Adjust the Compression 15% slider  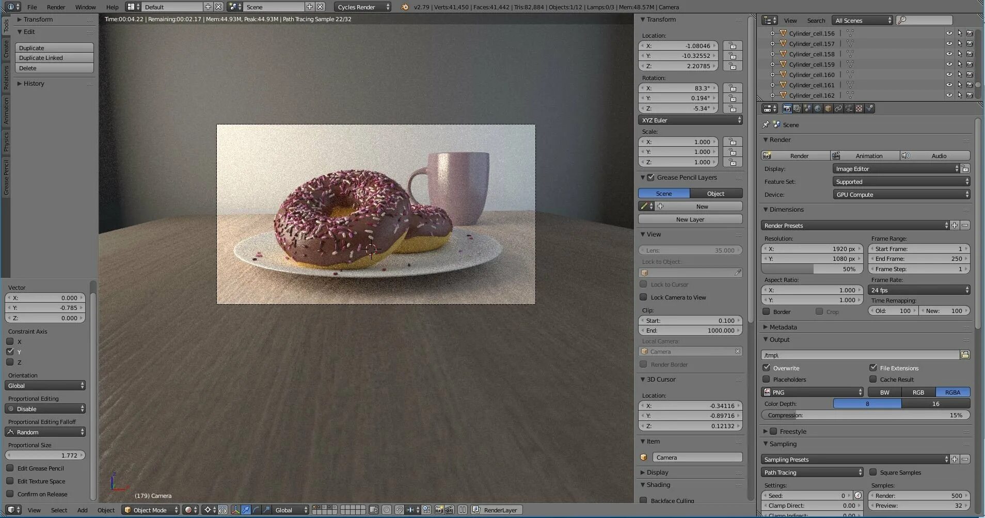(x=865, y=415)
